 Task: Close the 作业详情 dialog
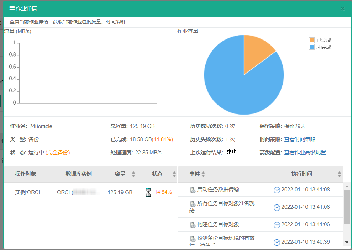click(343, 9)
